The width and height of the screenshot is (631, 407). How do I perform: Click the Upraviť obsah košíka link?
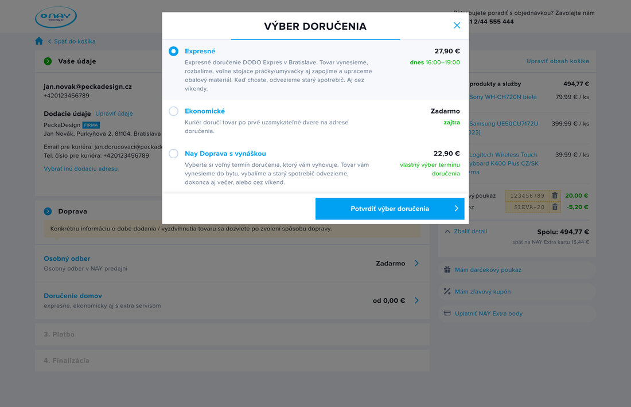pyautogui.click(x=558, y=61)
